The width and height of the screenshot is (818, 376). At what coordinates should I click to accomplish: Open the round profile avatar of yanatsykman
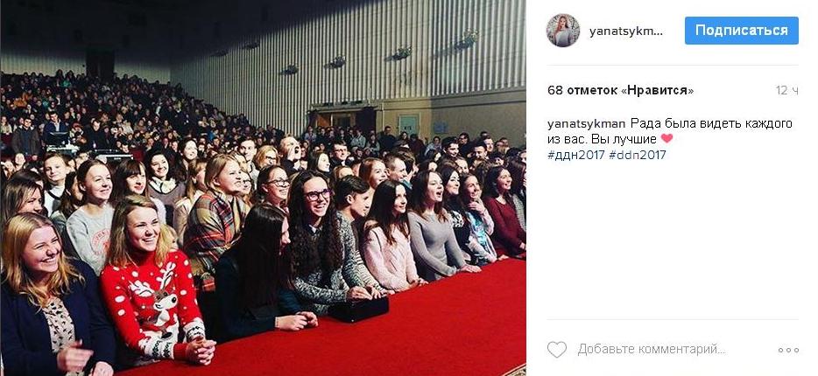pyautogui.click(x=563, y=31)
